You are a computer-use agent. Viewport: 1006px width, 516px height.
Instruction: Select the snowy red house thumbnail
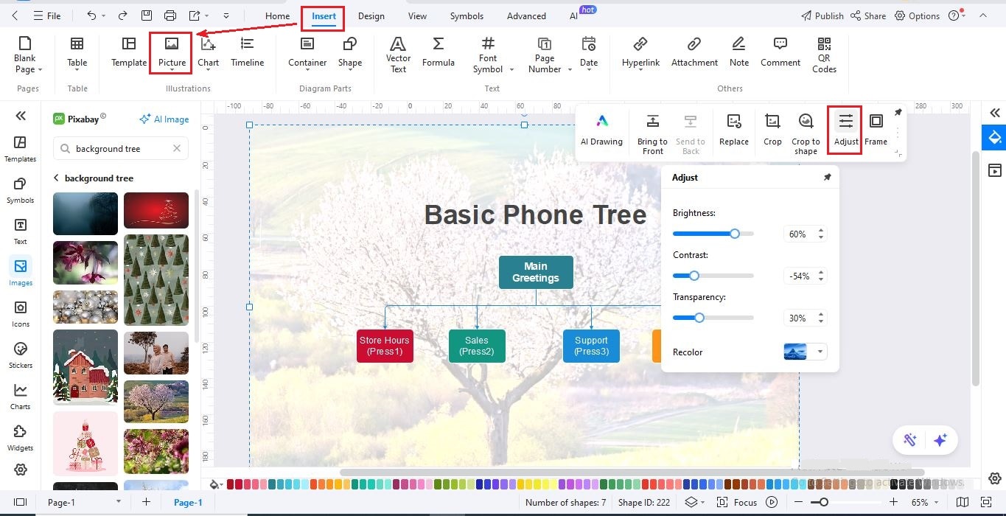[85, 366]
